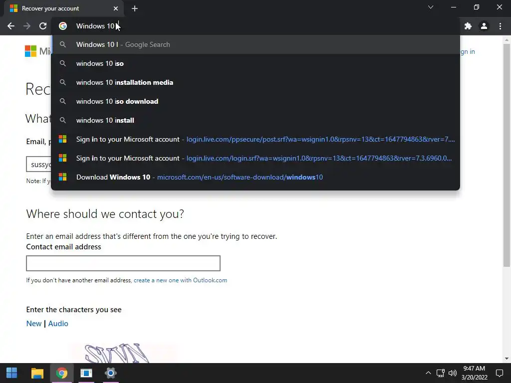The width and height of the screenshot is (511, 383).
Task: Open the login.live.com/ppsecure/post.srf sign-in suggestion
Action: (255, 139)
